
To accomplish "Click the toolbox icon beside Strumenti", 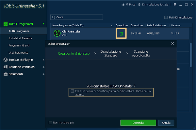I will (x=6, y=74).
